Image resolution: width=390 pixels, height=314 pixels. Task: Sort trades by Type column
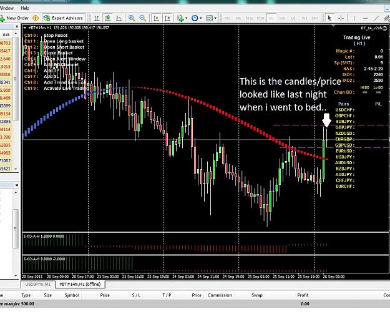click(26, 295)
